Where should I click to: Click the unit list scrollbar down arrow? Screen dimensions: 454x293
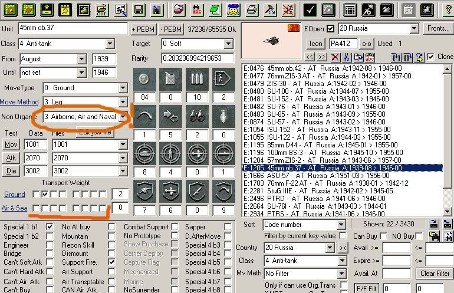click(448, 212)
